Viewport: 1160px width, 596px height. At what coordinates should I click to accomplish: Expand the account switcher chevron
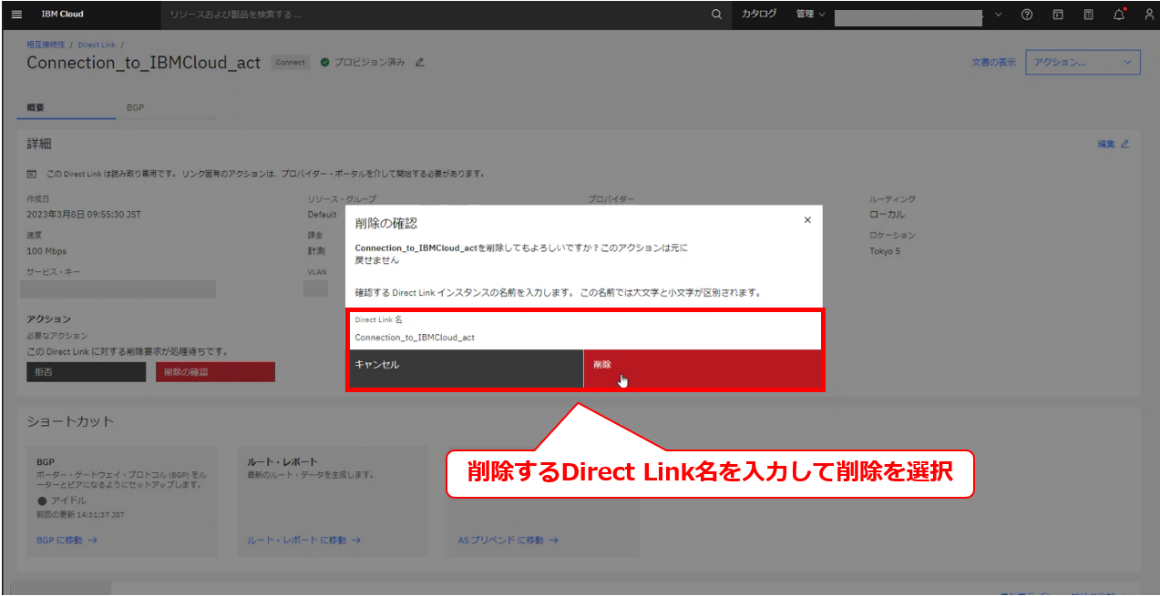tap(998, 15)
